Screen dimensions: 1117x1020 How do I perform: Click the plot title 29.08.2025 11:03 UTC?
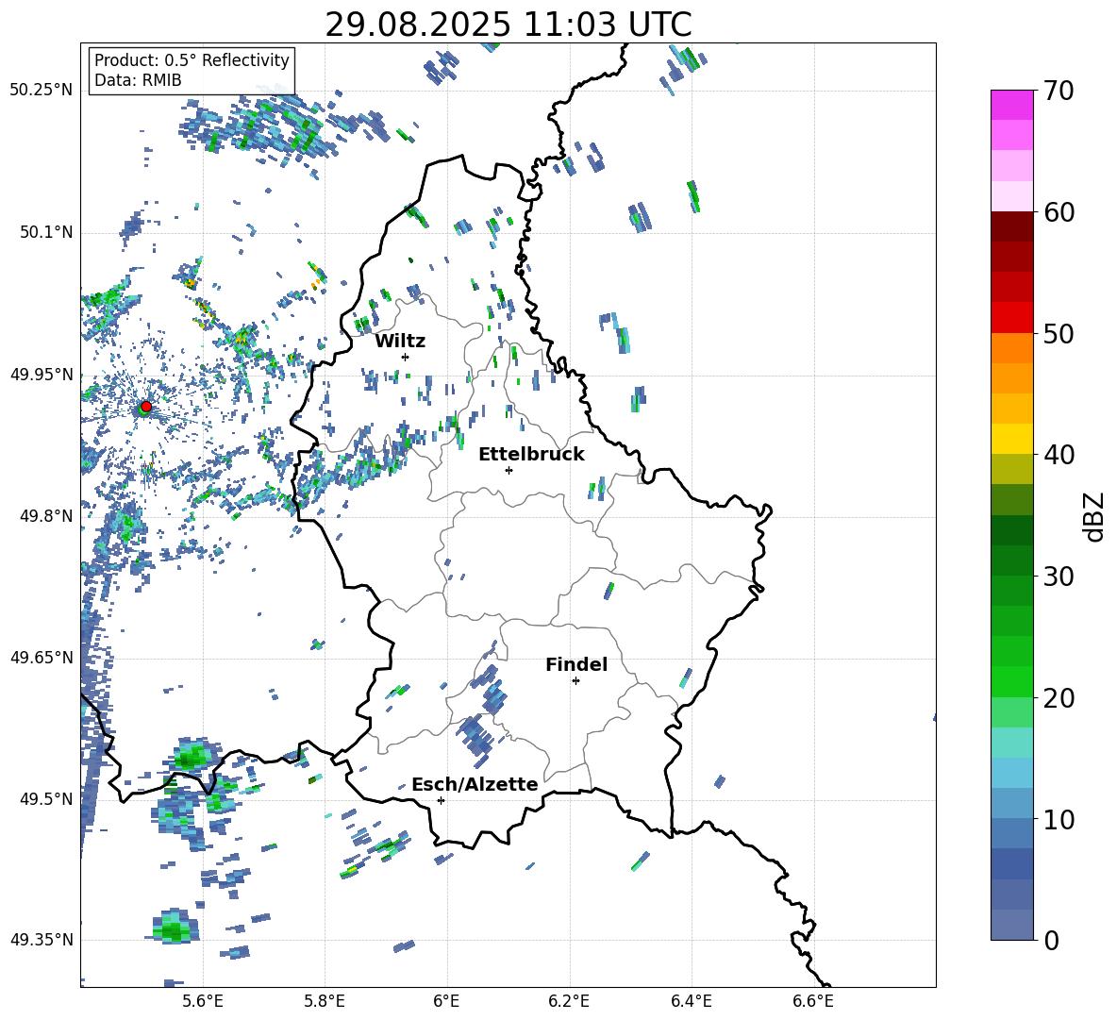508,25
